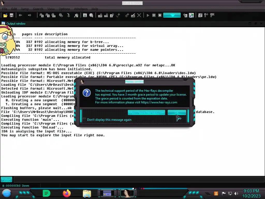Image resolution: width=265 pixels, height=199 pixels.
Task: Click the warning triangle window icon
Action: (x=85, y=15)
